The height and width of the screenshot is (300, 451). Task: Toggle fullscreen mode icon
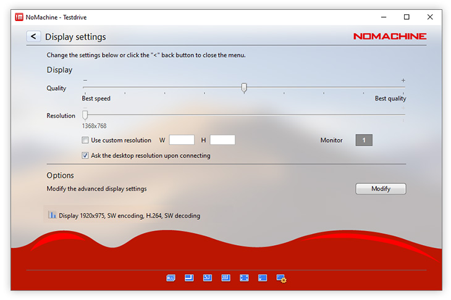[244, 278]
